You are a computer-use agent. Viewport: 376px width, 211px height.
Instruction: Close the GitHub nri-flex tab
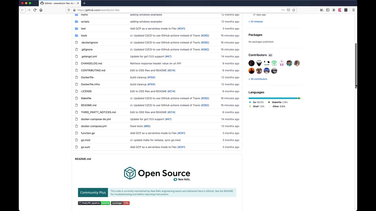tap(78, 3)
